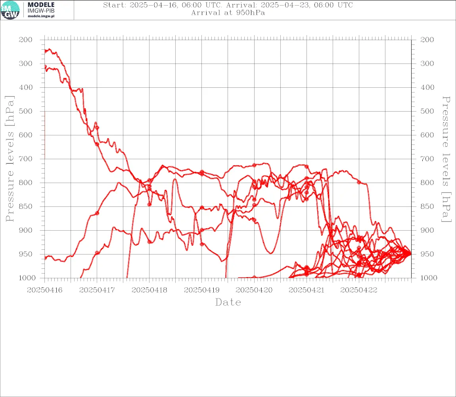Screen dimensions: 456x397
Task: Click the Start/Arrival title line of the chart
Action: click(x=228, y=5)
